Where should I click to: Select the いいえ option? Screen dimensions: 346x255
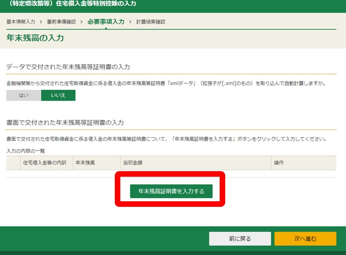pos(58,95)
